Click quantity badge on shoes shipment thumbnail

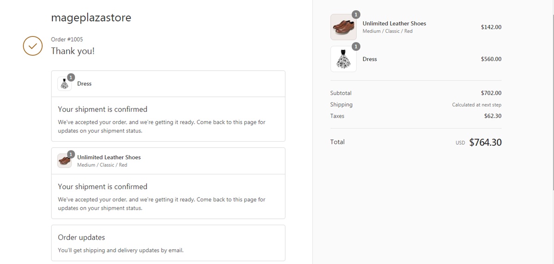[71, 154]
